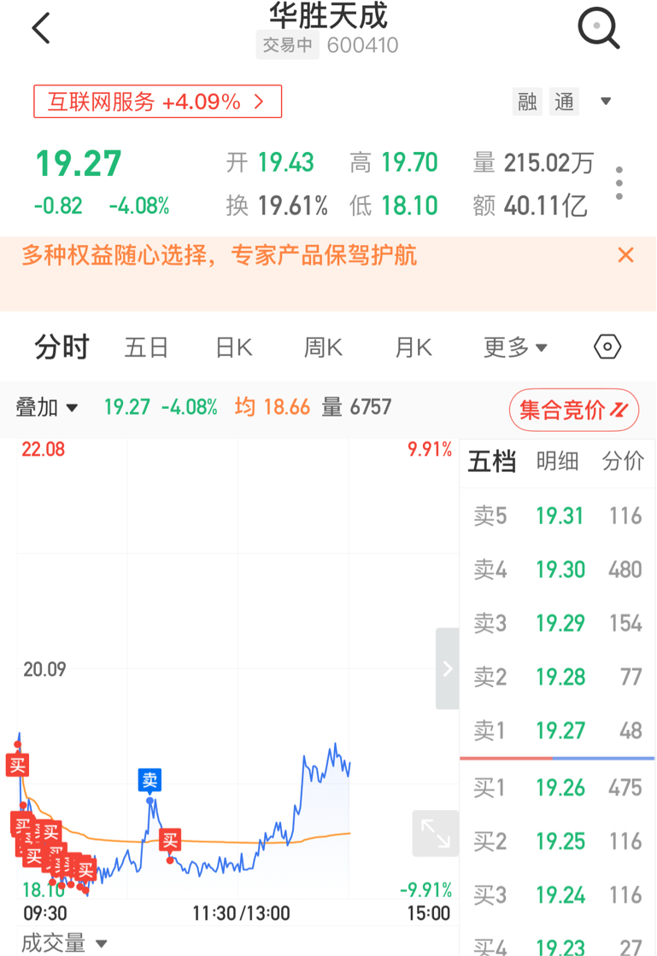Tap the 融 margin trading tag
The image size is (657, 956).
point(527,102)
